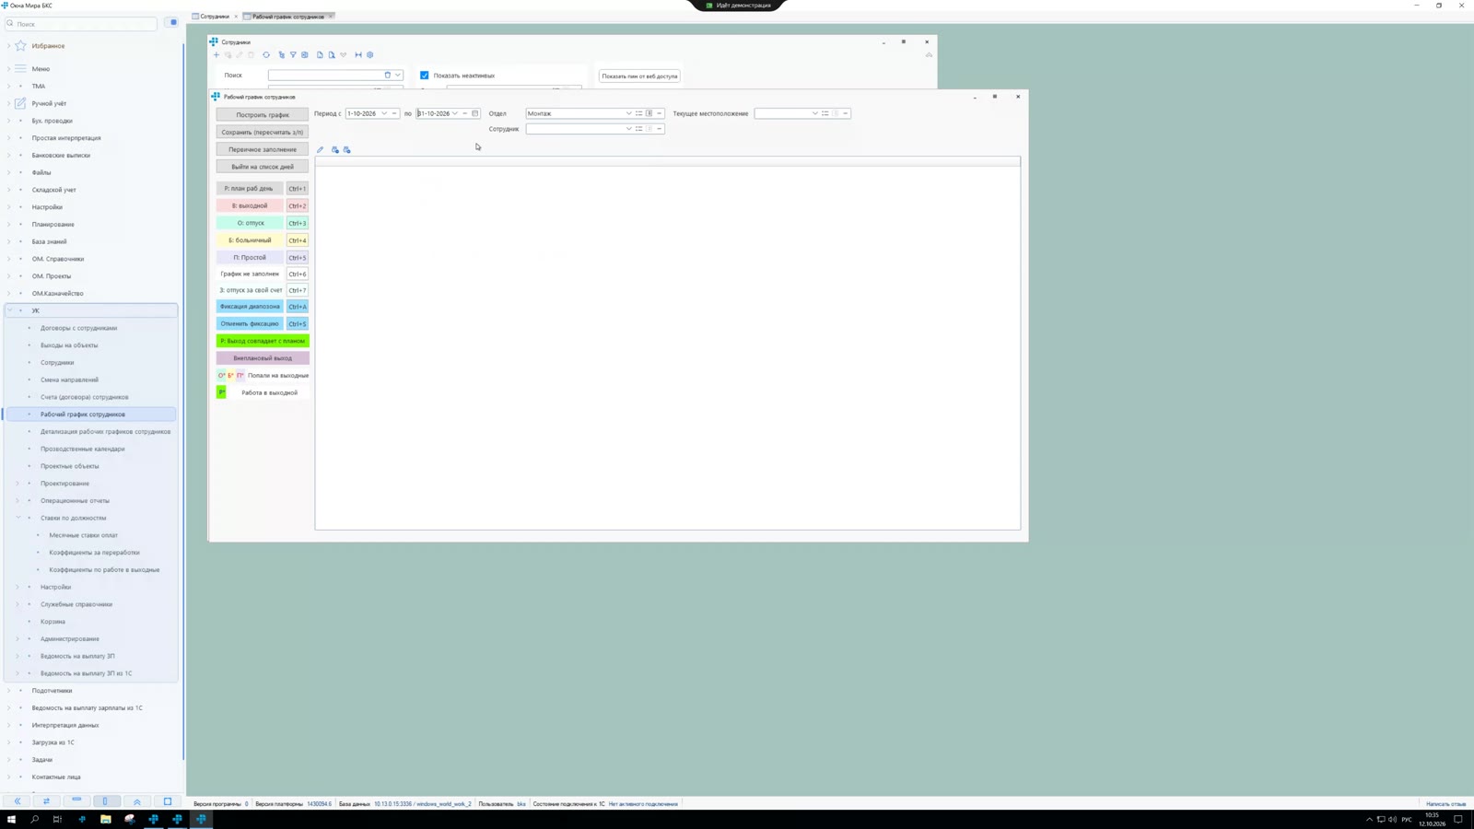Image resolution: width=1474 pixels, height=829 pixels.
Task: Expand the Ставки по должностям tree node
Action: coord(18,518)
